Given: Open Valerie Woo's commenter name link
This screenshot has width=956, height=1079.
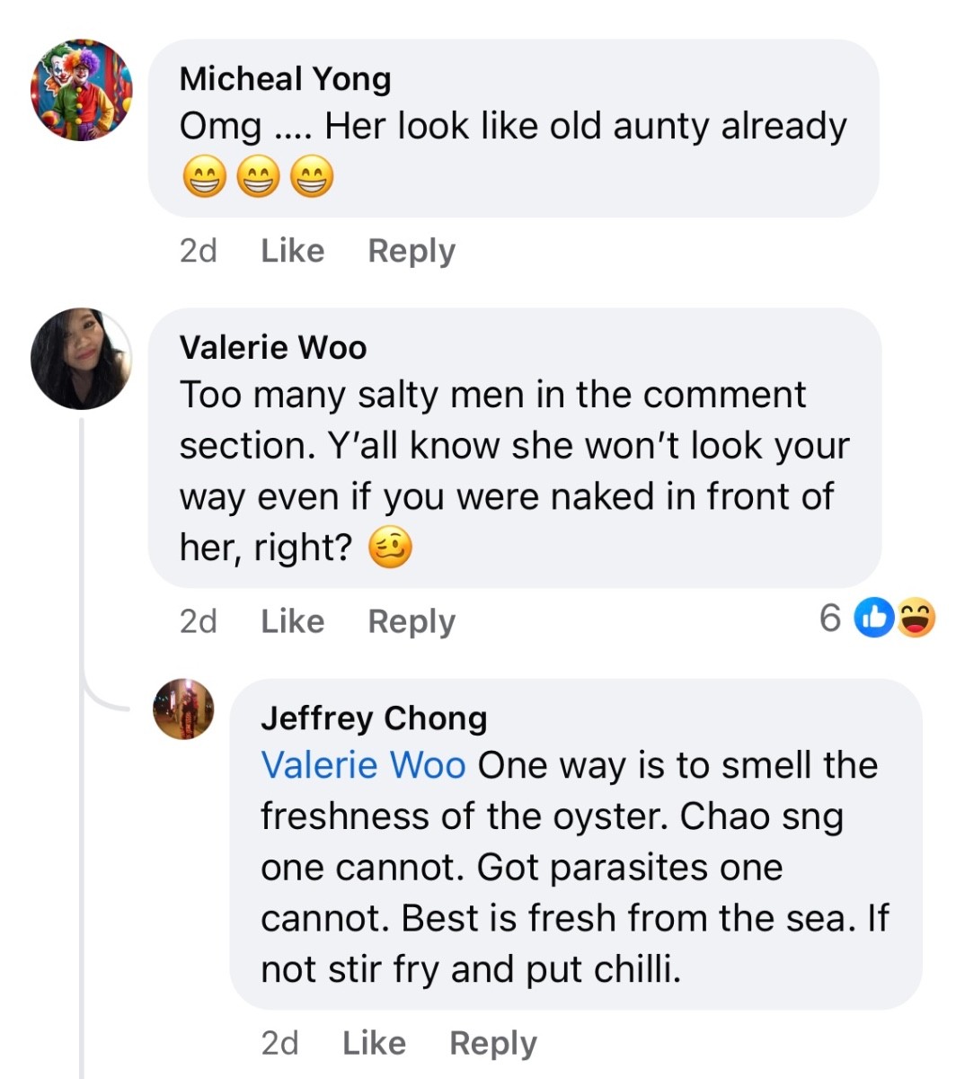Looking at the screenshot, I should 273,347.
